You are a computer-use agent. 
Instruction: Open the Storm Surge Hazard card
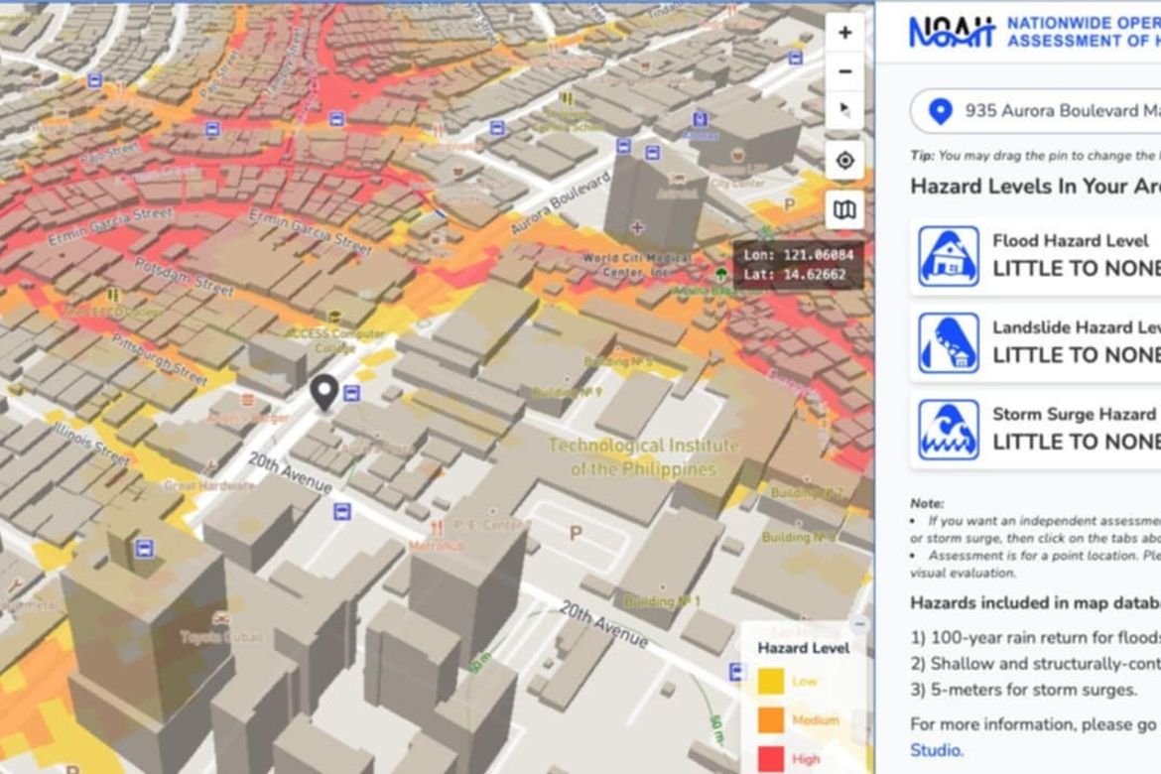[1036, 431]
